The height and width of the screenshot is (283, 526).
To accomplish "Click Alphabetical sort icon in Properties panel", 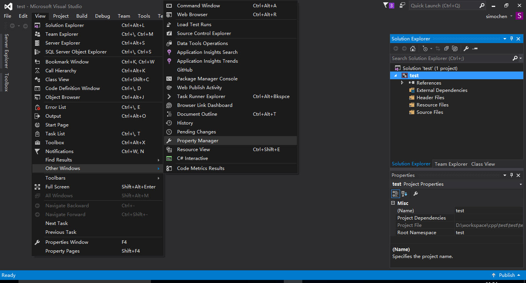I will click(x=404, y=194).
